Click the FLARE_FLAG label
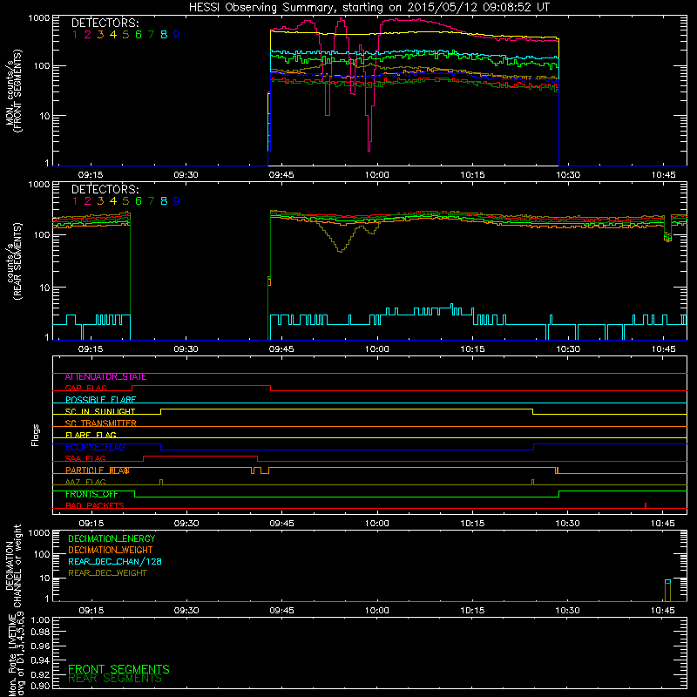Screen dimensions: 697x697 point(91,436)
